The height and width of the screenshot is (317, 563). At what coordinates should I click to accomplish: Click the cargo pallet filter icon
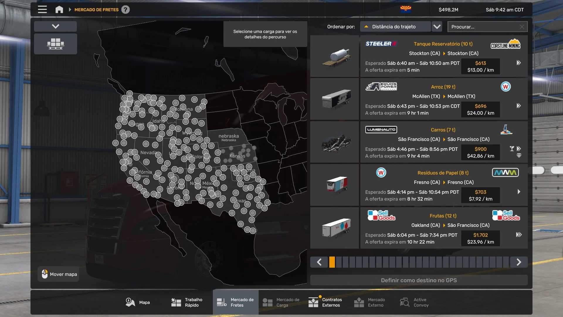(x=55, y=44)
